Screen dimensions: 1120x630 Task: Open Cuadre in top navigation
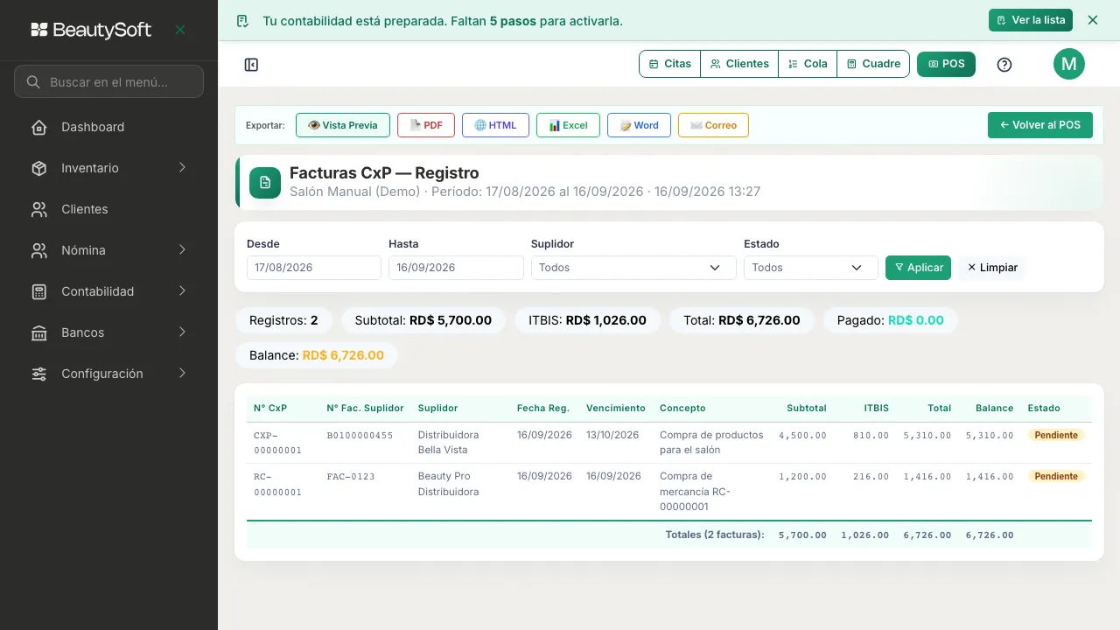pos(873,64)
